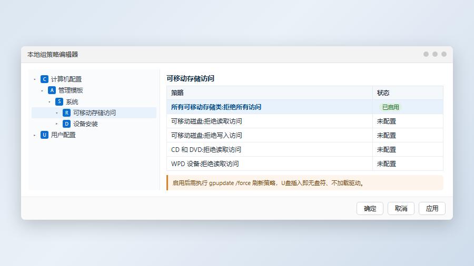Click the D icon beside 设备安装
Screen dimensions: 474x266
point(66,124)
